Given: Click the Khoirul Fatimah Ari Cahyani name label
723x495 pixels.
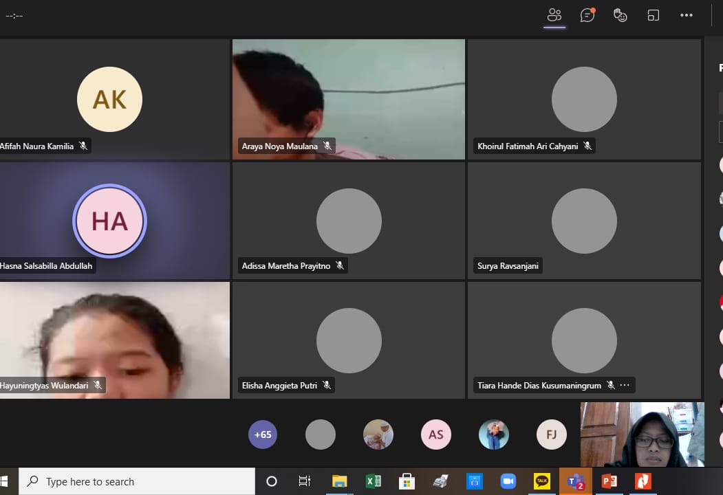Looking at the screenshot, I should tap(528, 146).
